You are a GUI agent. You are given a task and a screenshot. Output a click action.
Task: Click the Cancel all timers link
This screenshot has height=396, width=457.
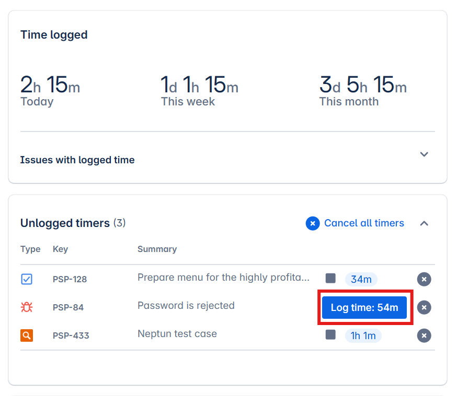coord(364,223)
